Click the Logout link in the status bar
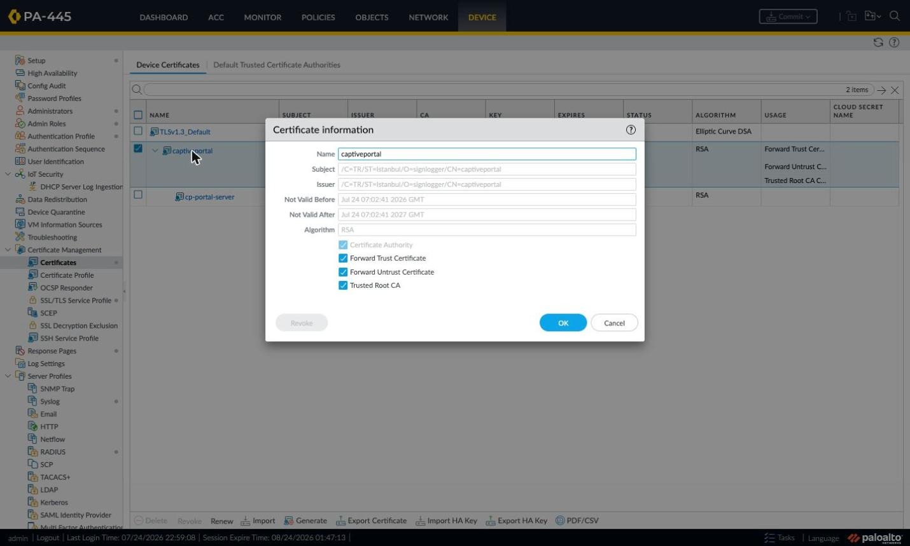Viewport: 910px width, 546px height. coord(48,538)
